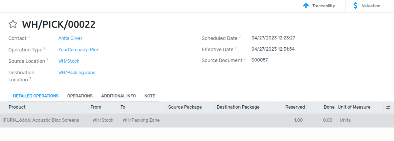Switch to the Operations tab

(80, 96)
